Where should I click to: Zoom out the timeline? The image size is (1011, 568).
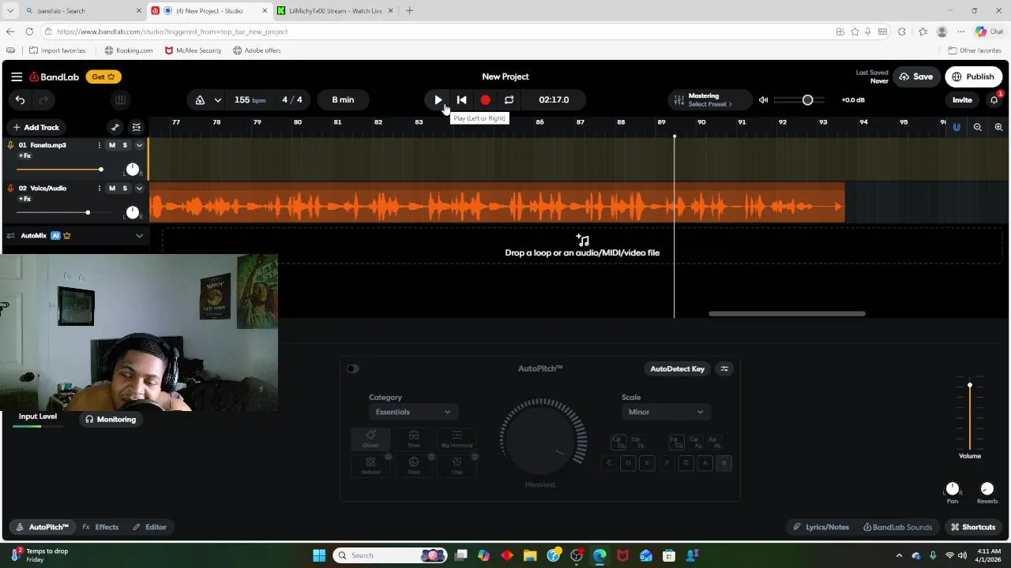click(x=978, y=127)
